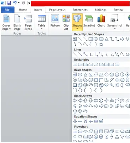Choose the Sun shape
This screenshot has width=130, height=143.
click(117, 85)
